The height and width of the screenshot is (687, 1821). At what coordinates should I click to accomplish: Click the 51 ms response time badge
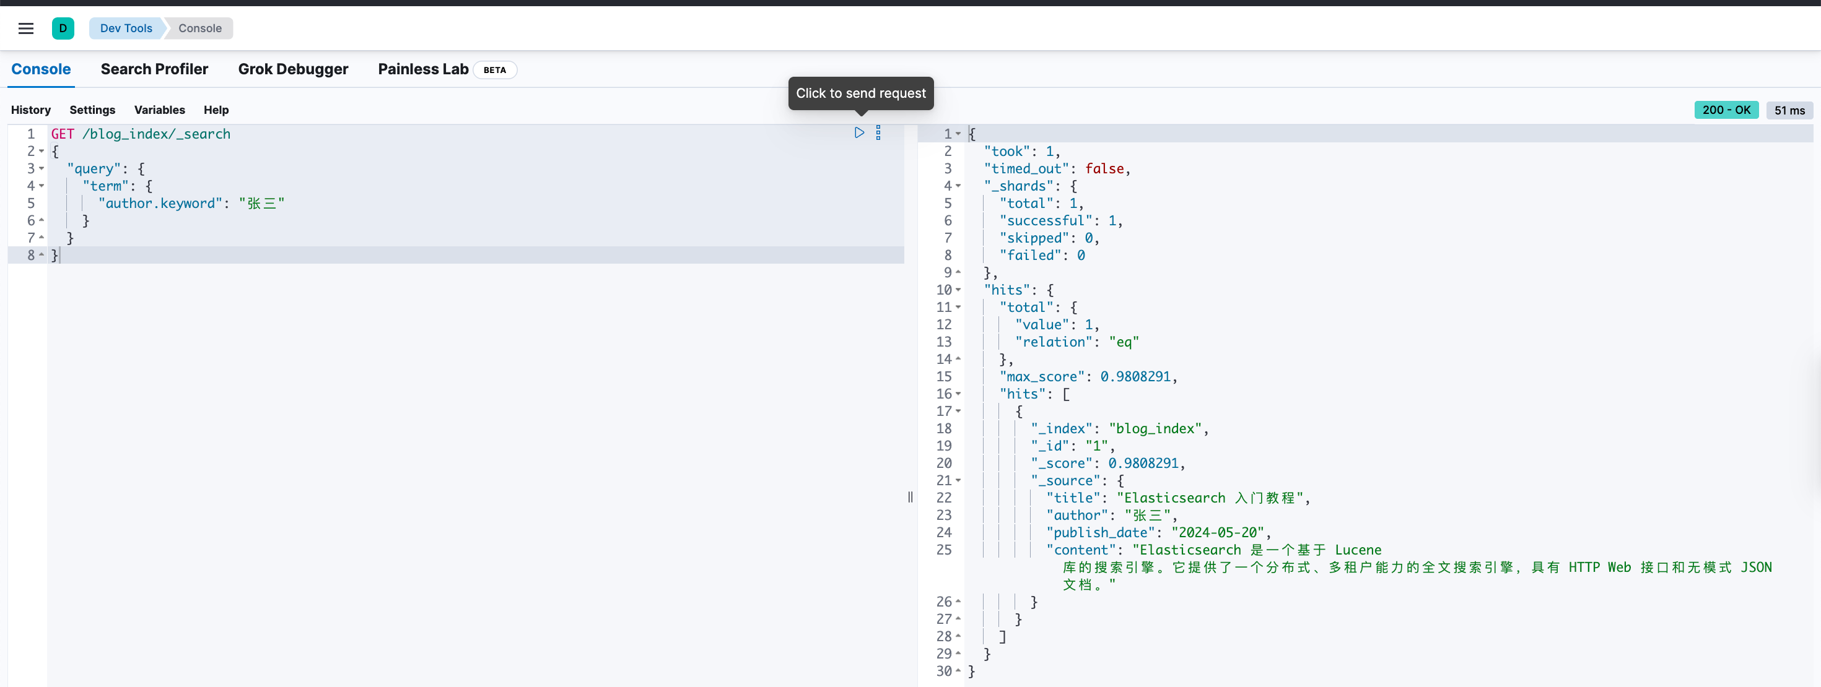[1789, 110]
